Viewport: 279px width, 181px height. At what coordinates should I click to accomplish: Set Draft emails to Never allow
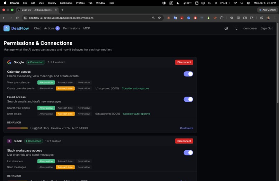(84, 114)
